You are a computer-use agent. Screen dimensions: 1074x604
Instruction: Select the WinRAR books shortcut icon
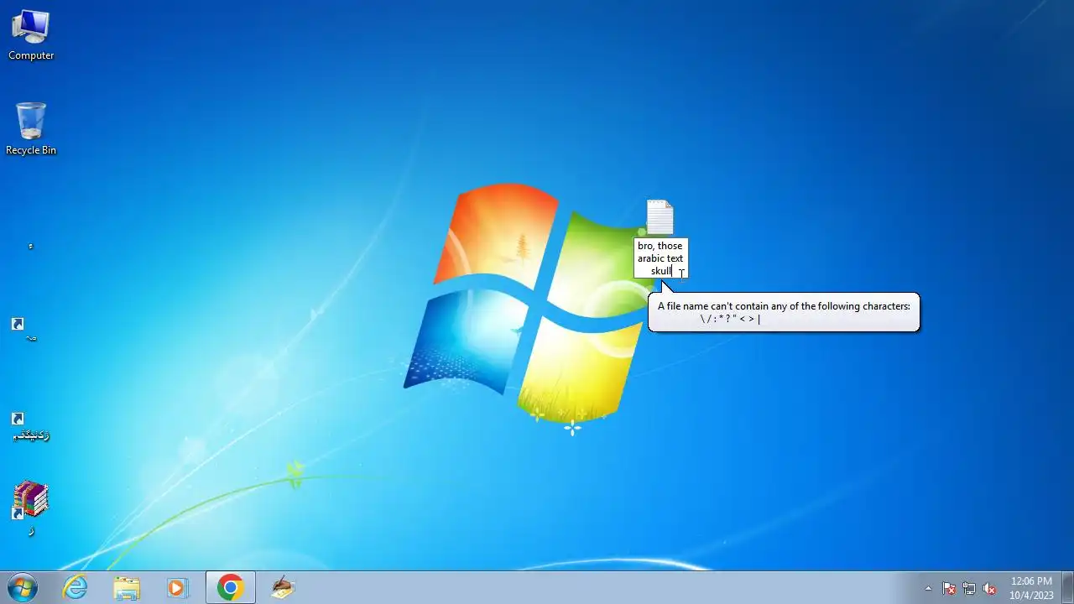pos(31,508)
